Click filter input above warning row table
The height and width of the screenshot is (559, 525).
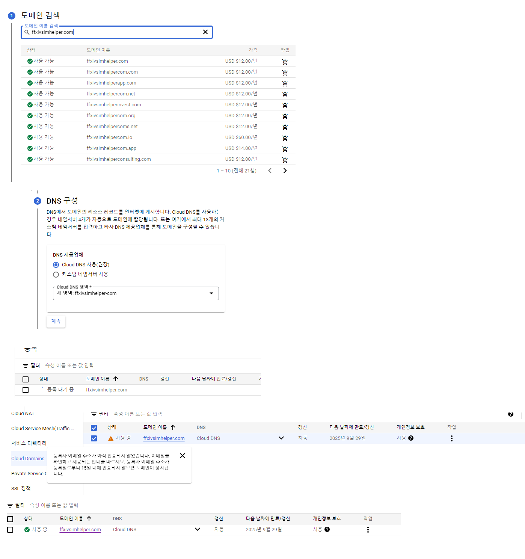pos(138,414)
